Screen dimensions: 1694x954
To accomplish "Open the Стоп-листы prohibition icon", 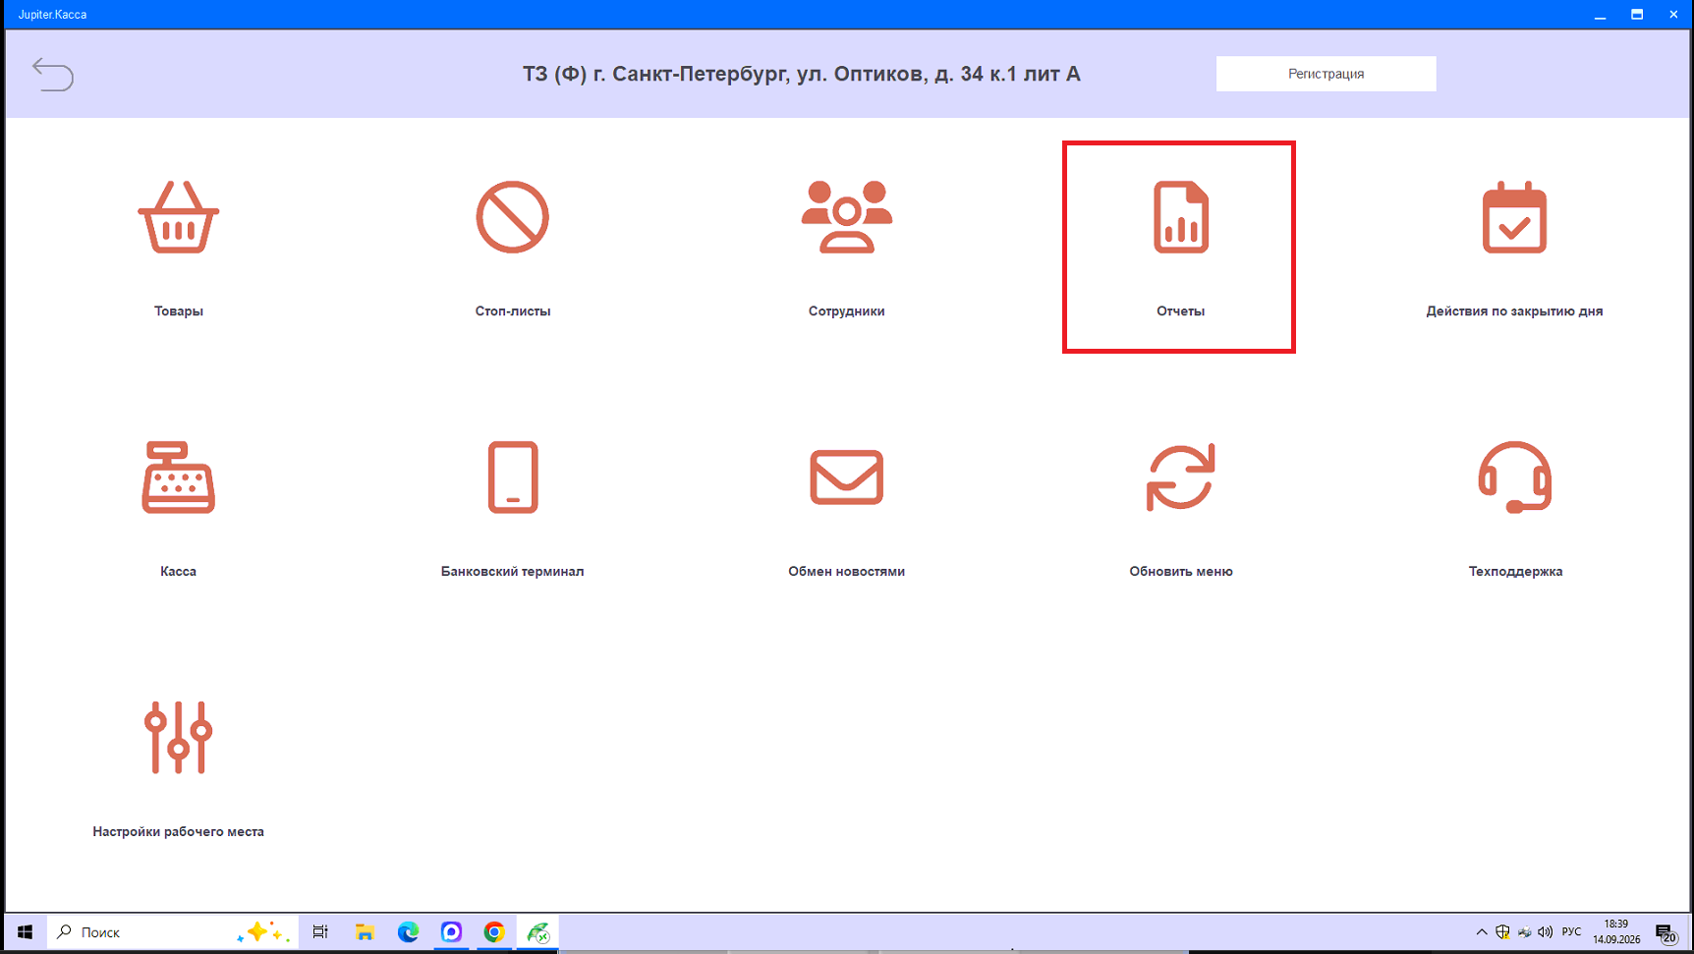I will tap(512, 217).
